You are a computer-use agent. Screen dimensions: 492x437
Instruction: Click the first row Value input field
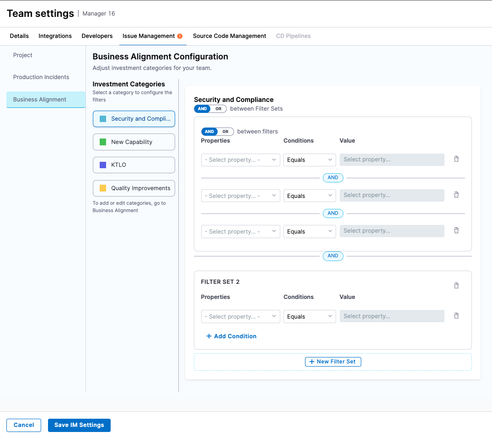coord(392,160)
